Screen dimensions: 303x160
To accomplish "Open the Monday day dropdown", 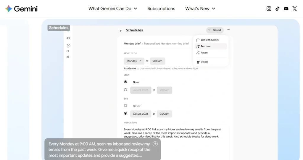I will coord(134,61).
